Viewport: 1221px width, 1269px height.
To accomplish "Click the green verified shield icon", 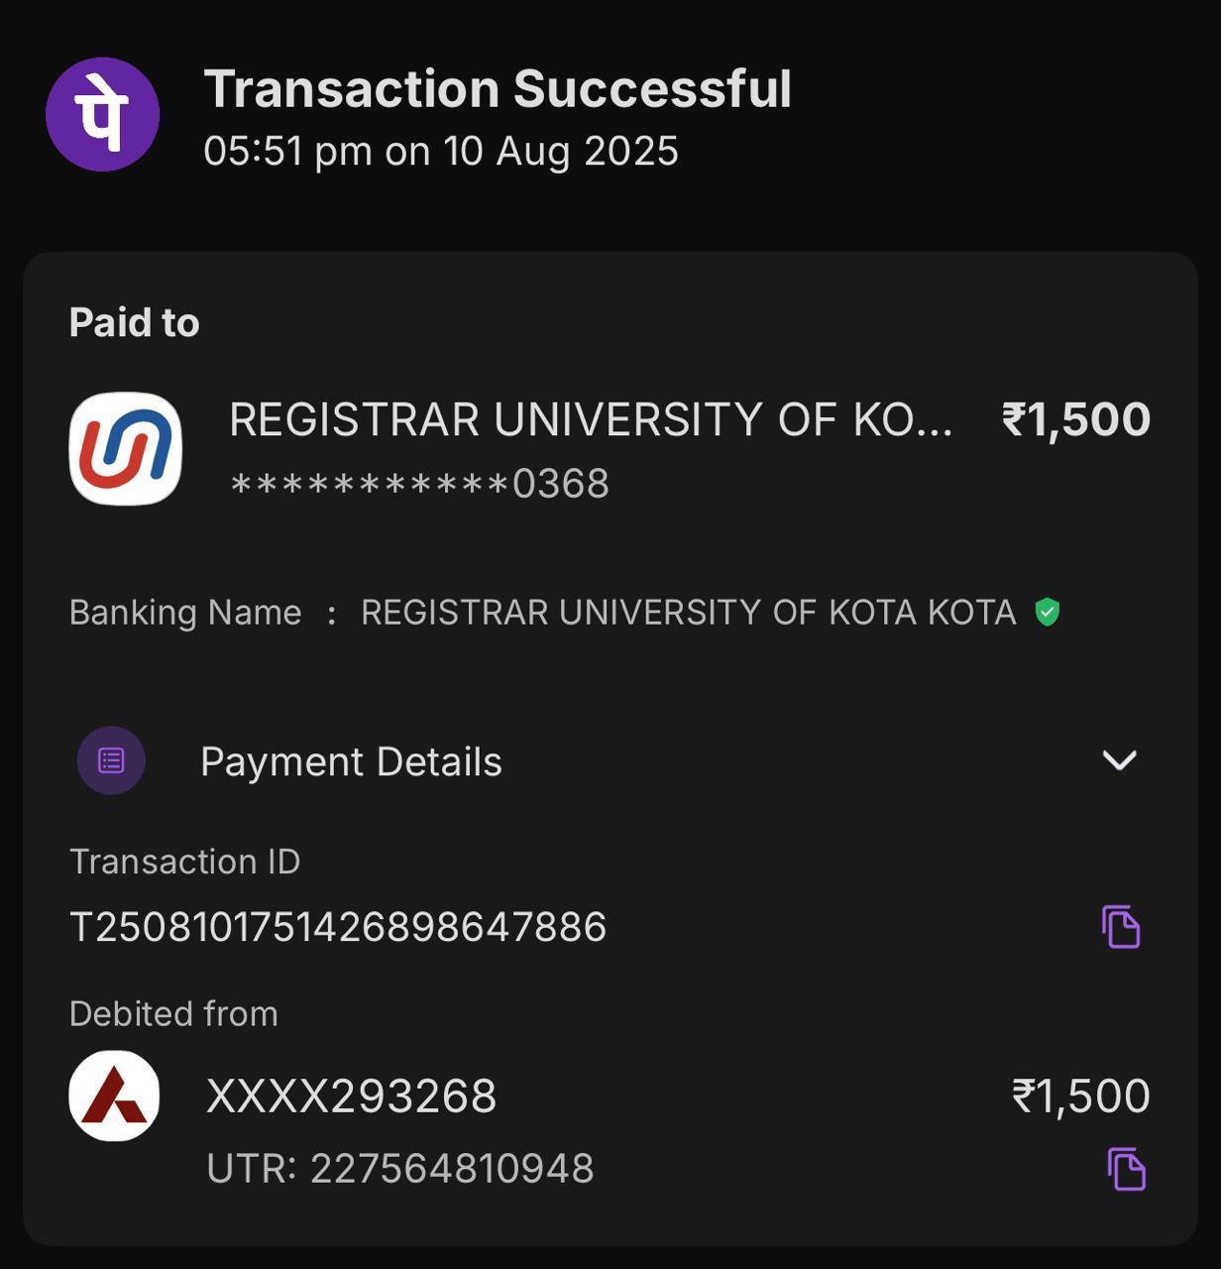I will pos(1048,613).
